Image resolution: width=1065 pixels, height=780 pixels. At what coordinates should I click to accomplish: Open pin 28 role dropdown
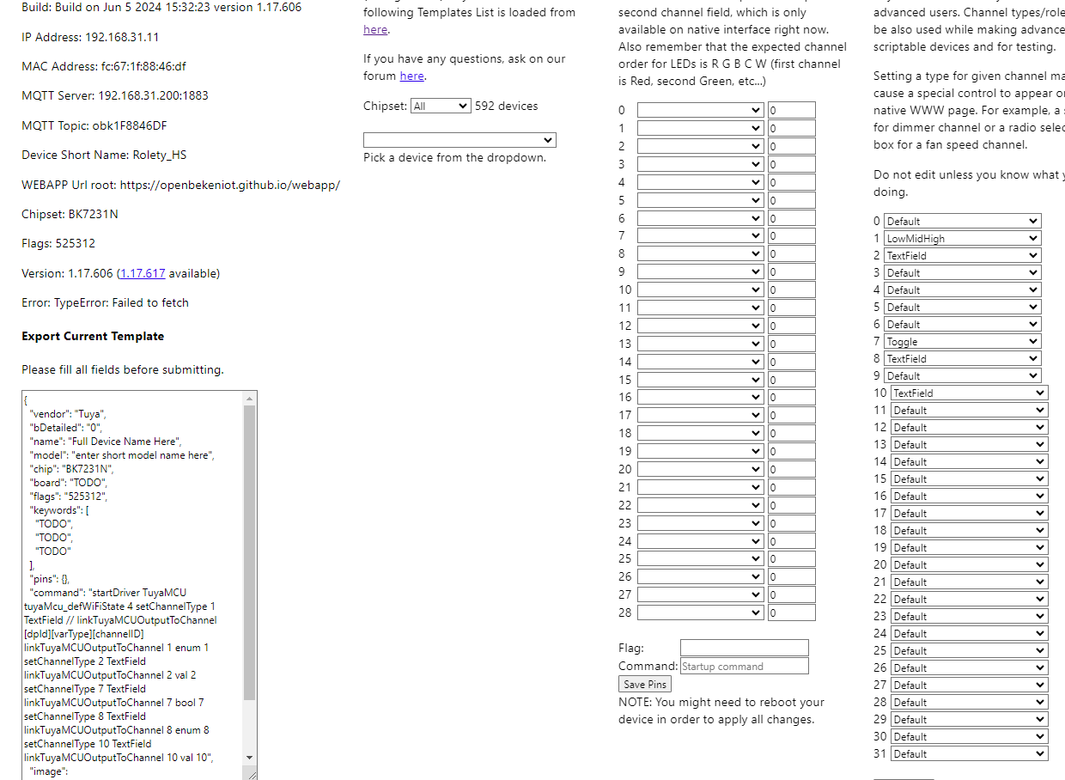[x=700, y=612]
